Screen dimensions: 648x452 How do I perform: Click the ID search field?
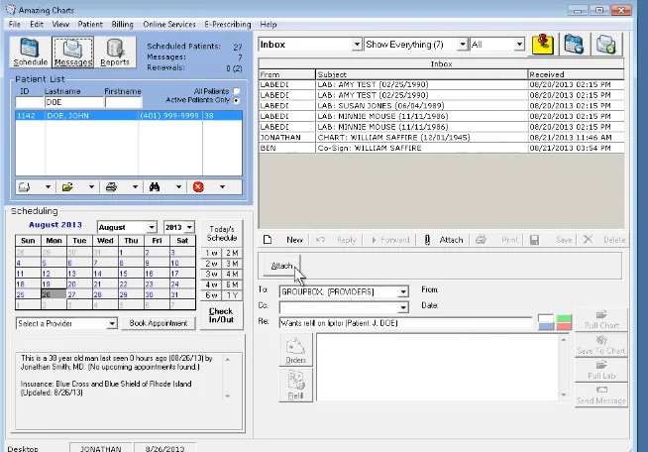pos(29,102)
